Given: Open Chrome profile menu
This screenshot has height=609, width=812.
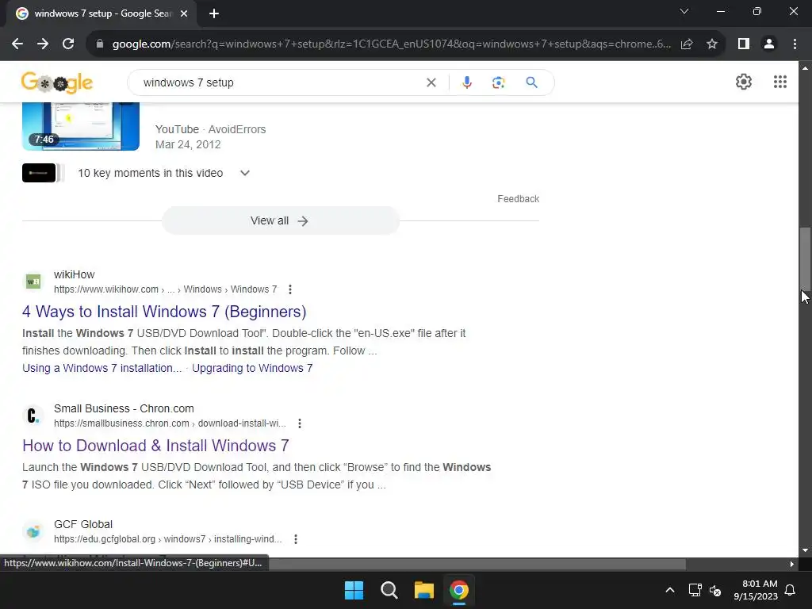Looking at the screenshot, I should click(769, 44).
